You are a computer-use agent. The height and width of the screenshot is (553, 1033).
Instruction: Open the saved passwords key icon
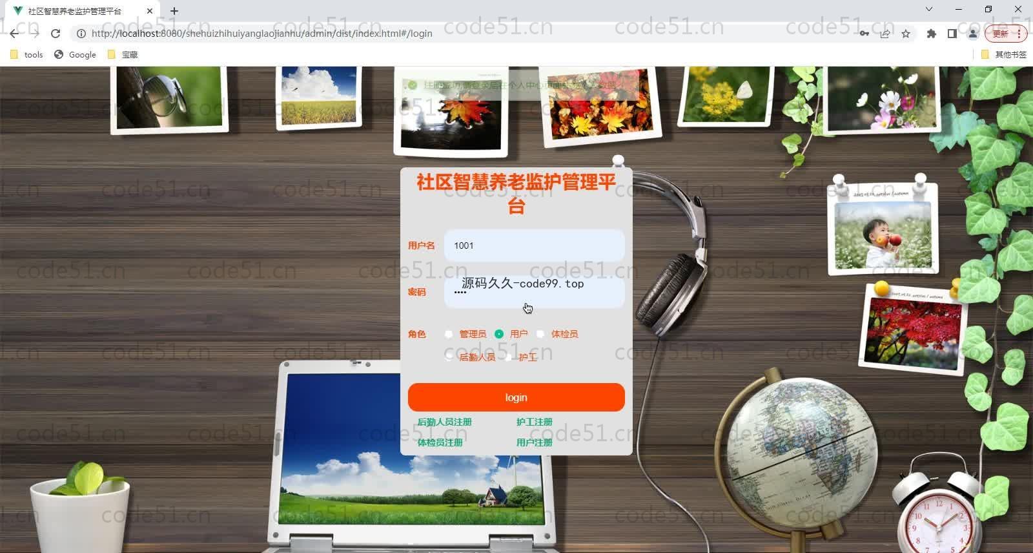point(864,34)
